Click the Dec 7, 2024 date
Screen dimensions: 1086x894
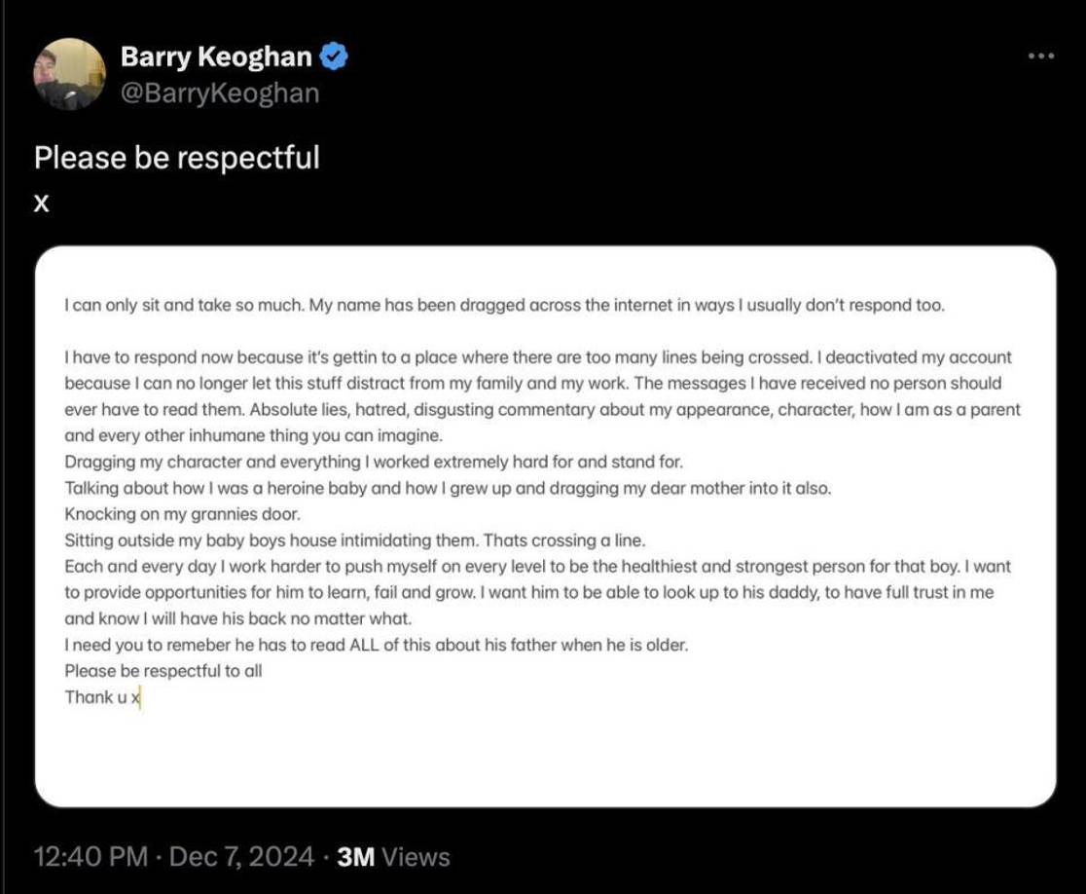241,857
